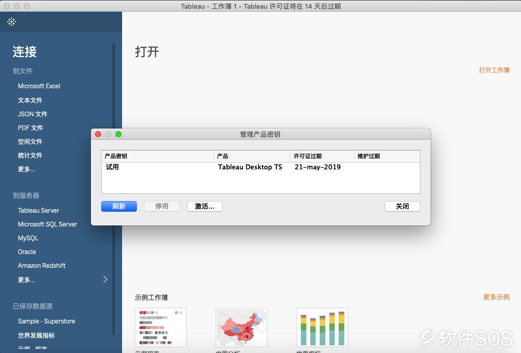Viewport: 521px width, 353px height.
Task: Zoom the dialog with green button
Action: [119, 134]
